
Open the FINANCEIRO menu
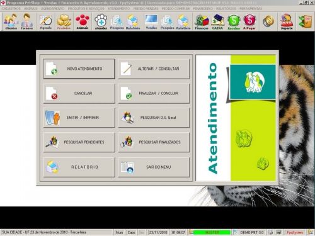click(203, 9)
